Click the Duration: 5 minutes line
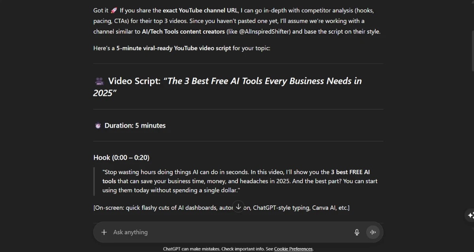This screenshot has height=252, width=474. (135, 125)
